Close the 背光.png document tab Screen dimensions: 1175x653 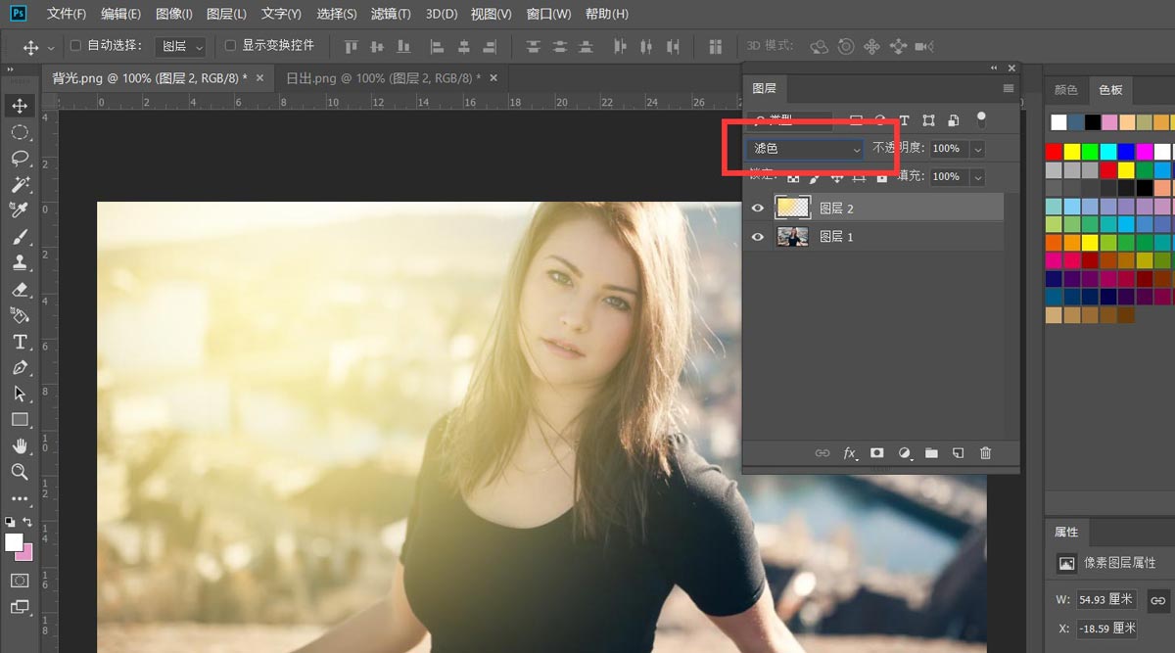pos(261,77)
